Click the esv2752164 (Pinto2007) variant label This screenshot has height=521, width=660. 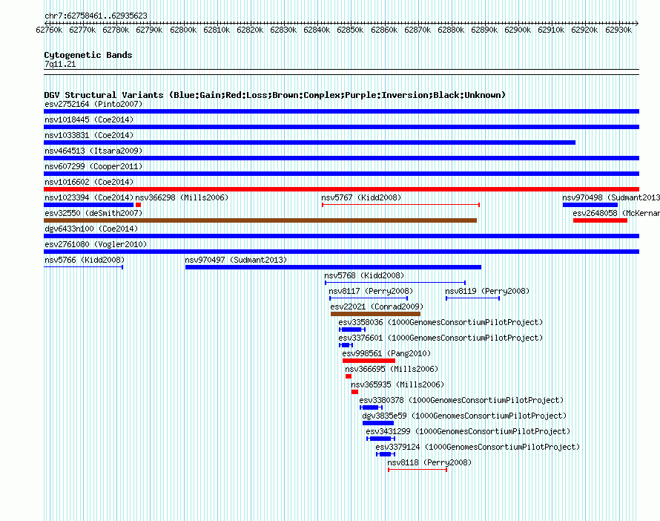point(93,104)
